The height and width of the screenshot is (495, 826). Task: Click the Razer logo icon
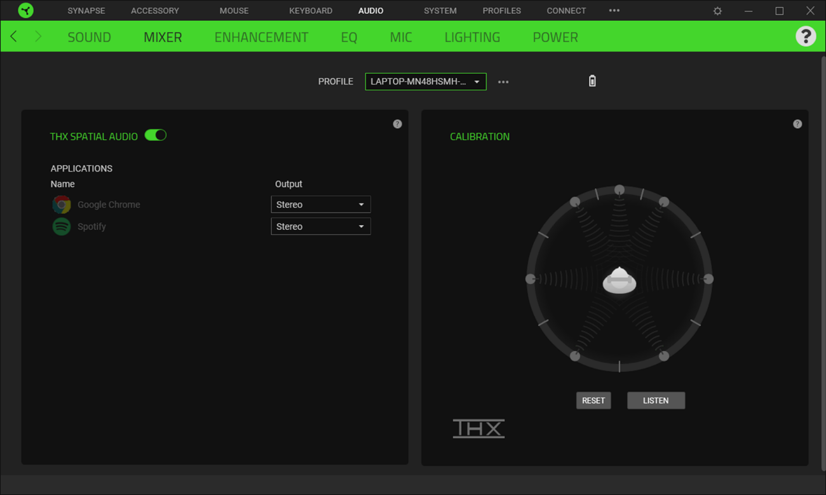point(25,10)
